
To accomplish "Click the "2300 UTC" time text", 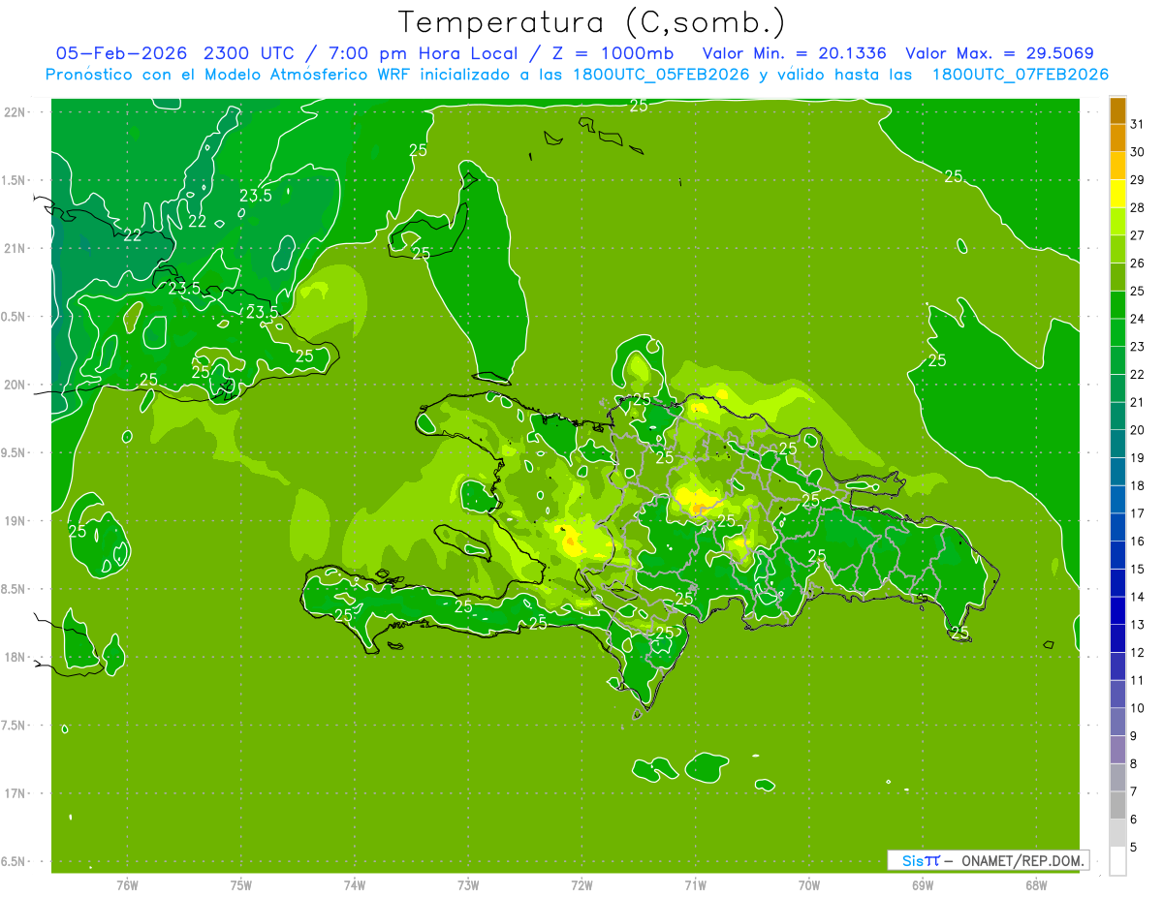I will (x=252, y=53).
